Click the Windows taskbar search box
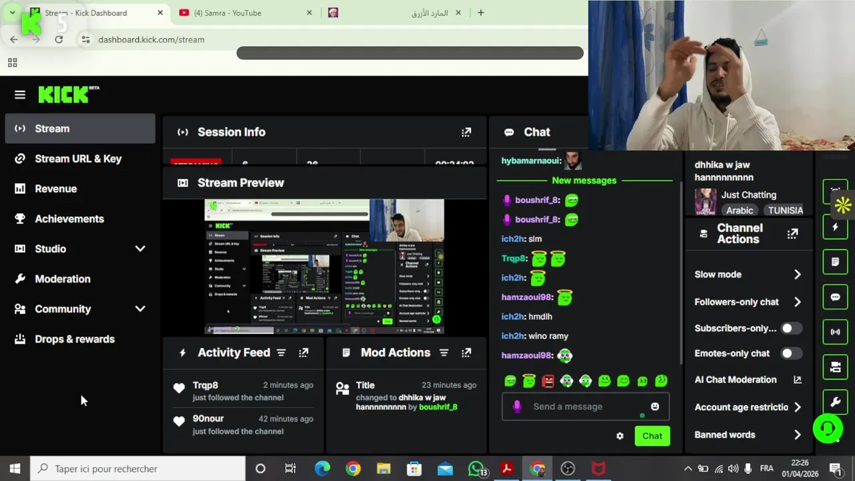 tap(138, 468)
